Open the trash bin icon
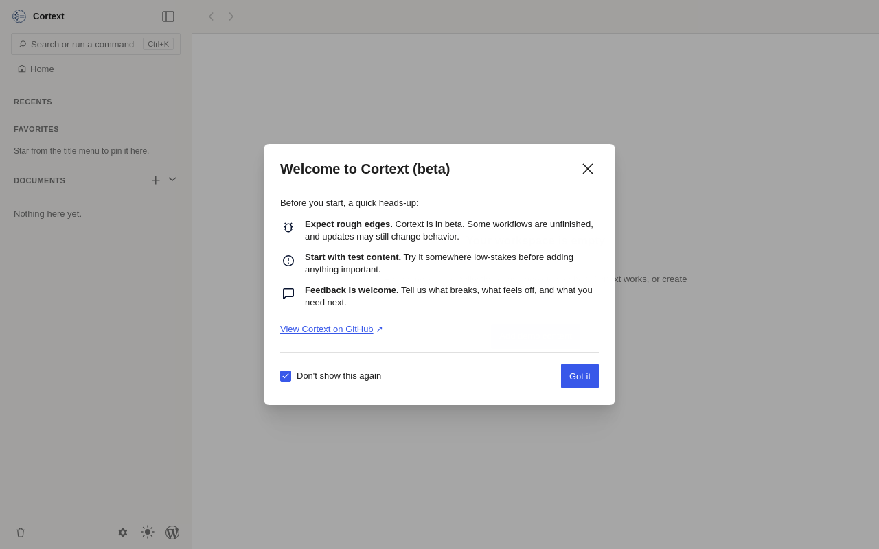 [x=21, y=533]
